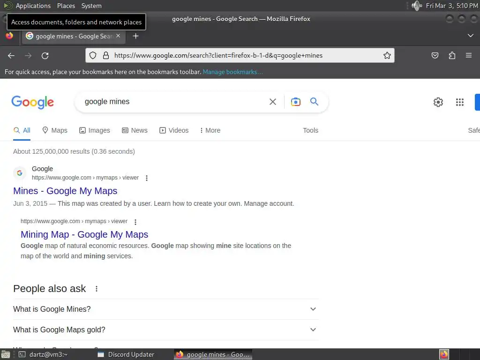Switch to the Images results tab
480x360 pixels.
tap(95, 130)
